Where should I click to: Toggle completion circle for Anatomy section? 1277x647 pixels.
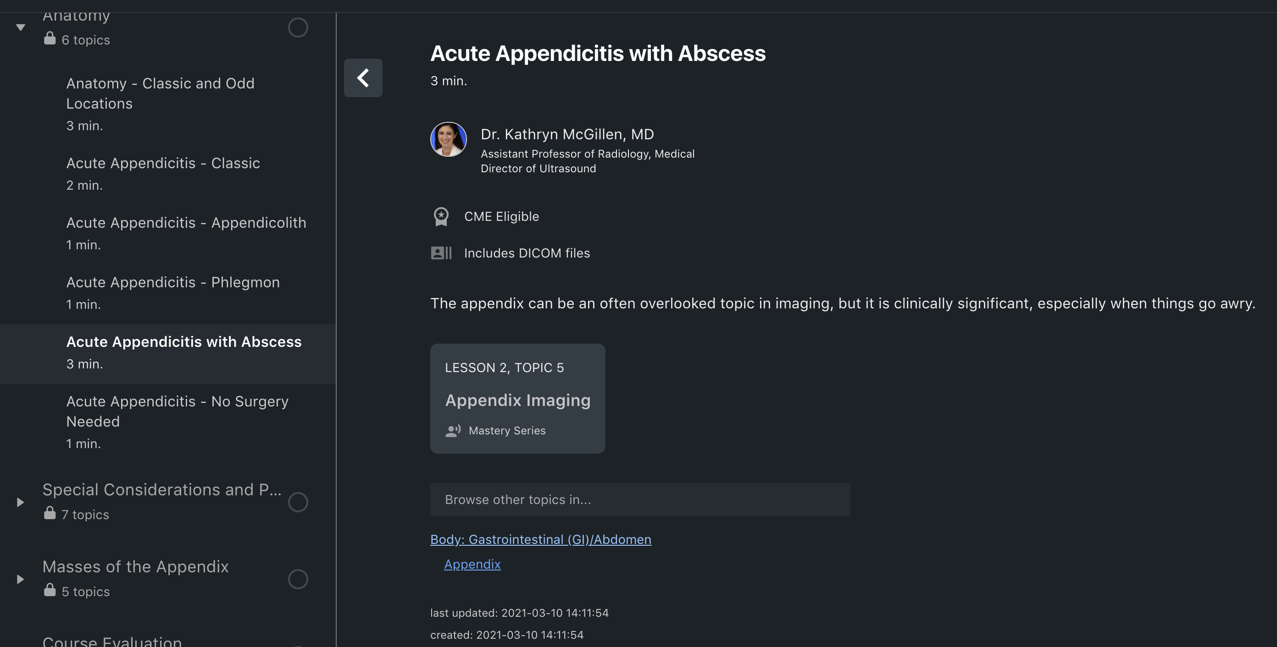coord(298,27)
